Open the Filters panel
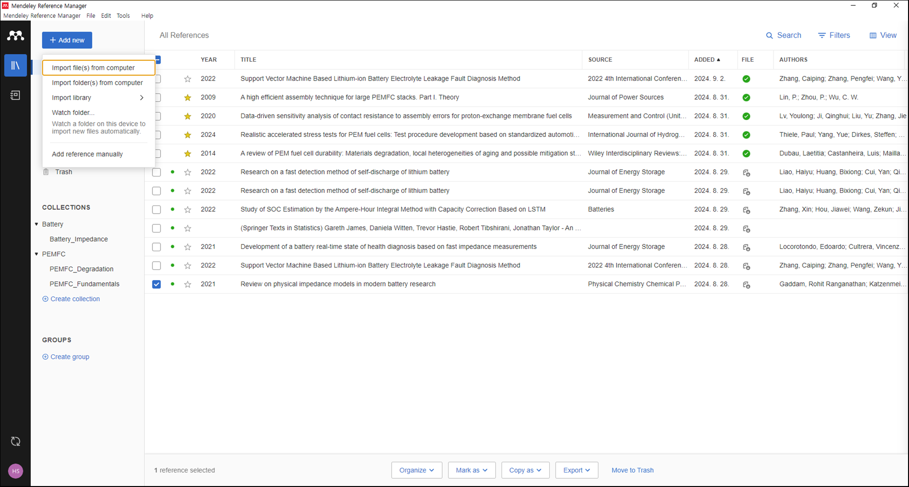This screenshot has height=487, width=909. [834, 35]
